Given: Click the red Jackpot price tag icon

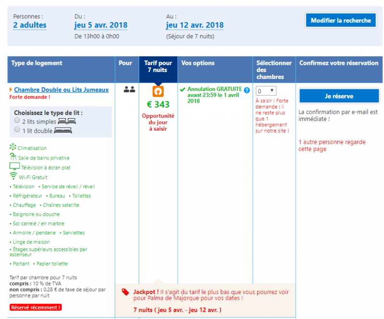Looking at the screenshot, I should pyautogui.click(x=125, y=292).
